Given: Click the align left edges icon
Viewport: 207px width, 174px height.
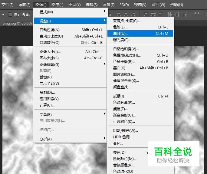Looking at the screenshot, I should (119, 15).
